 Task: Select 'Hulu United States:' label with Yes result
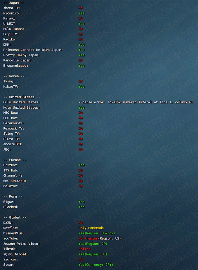[x=21, y=108]
